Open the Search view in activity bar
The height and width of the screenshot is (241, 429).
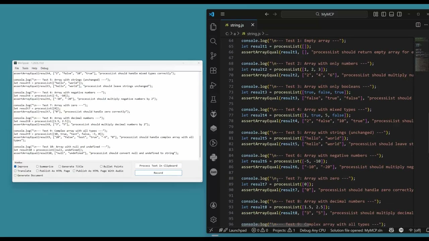point(213,41)
